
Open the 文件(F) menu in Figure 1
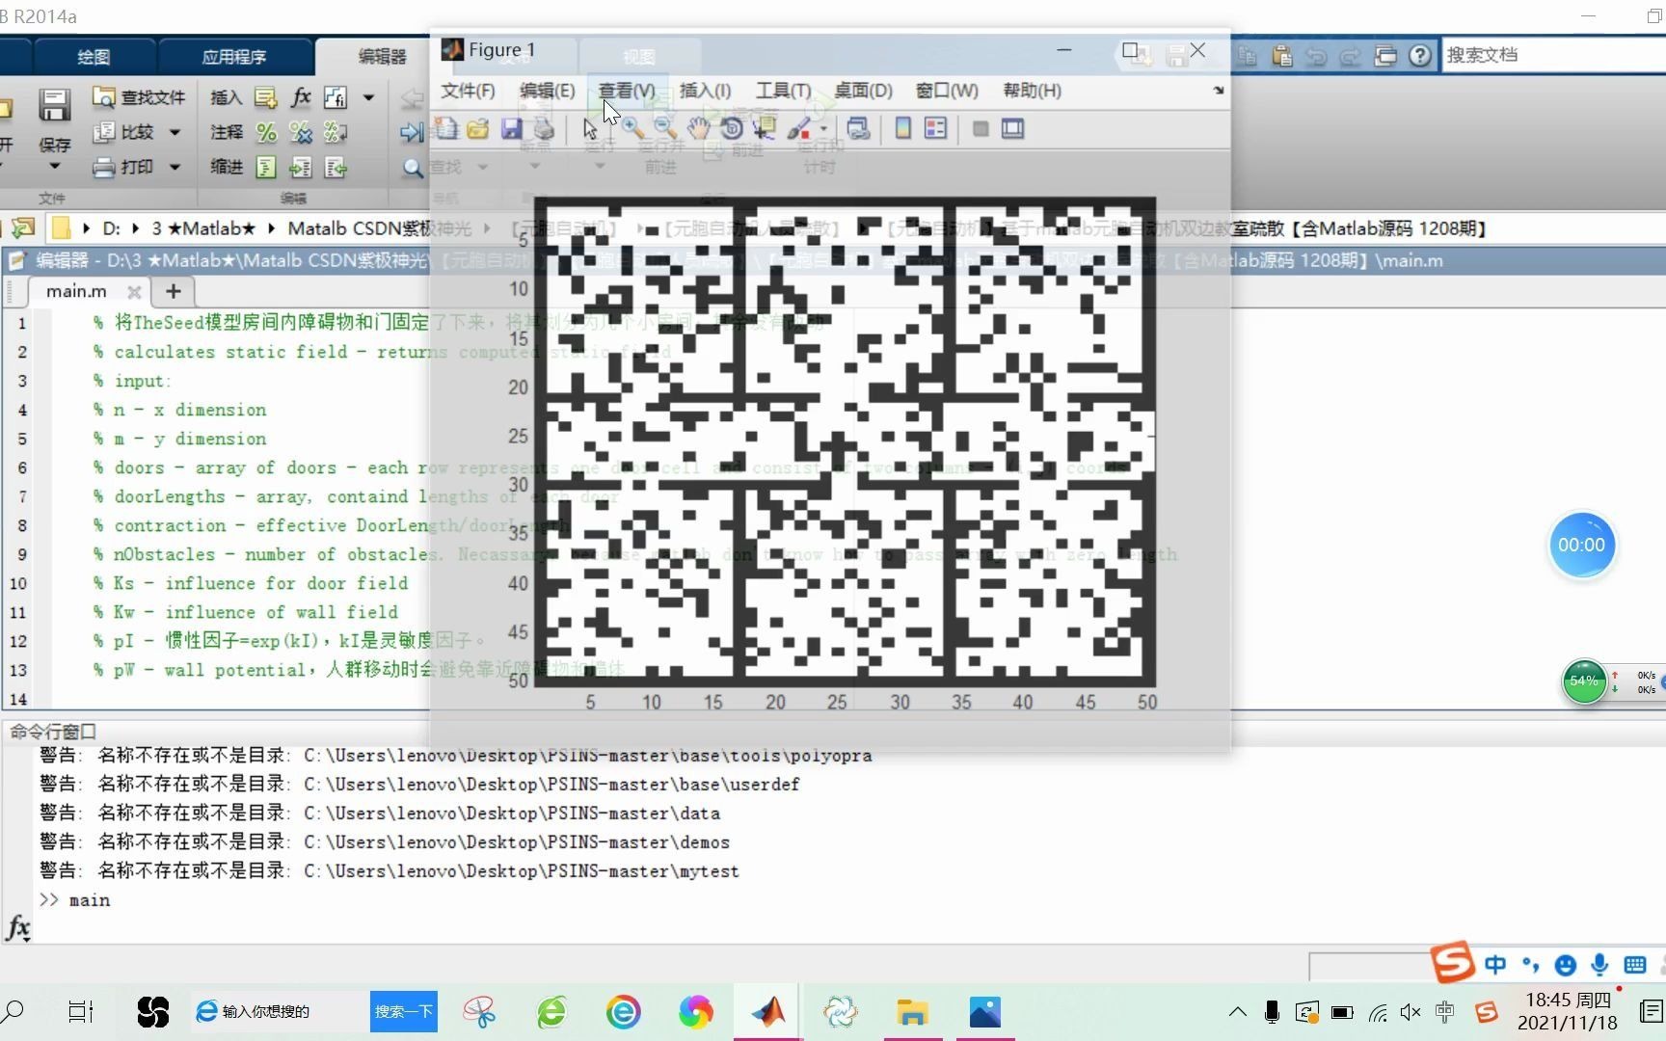pyautogui.click(x=468, y=91)
